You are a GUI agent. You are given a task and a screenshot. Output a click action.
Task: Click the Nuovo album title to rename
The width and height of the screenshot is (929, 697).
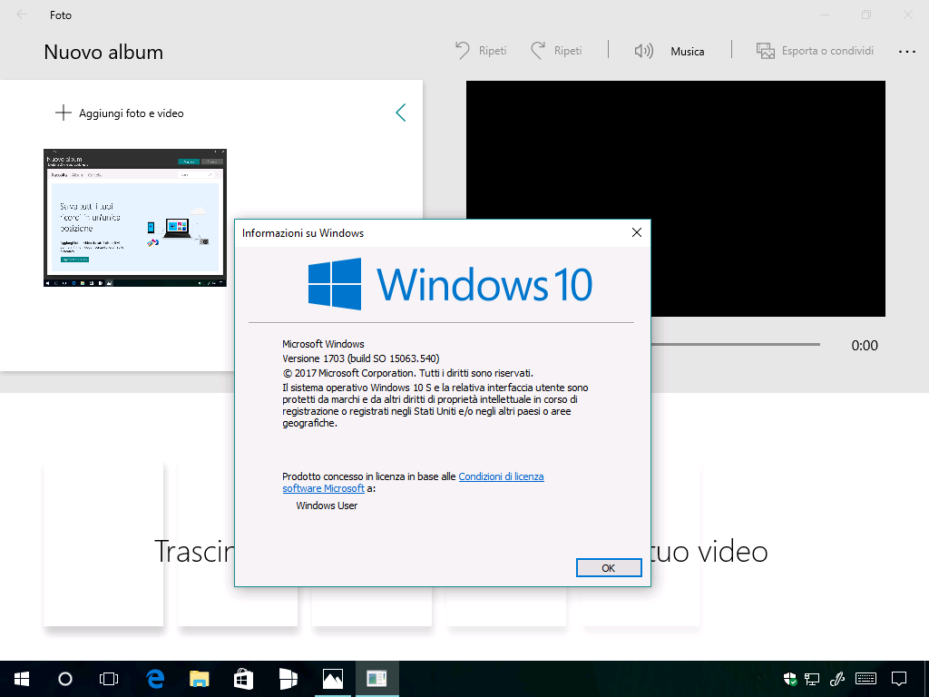(x=103, y=52)
